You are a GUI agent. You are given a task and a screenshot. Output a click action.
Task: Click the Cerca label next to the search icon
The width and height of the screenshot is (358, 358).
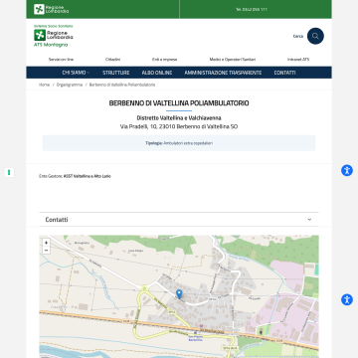pos(298,36)
